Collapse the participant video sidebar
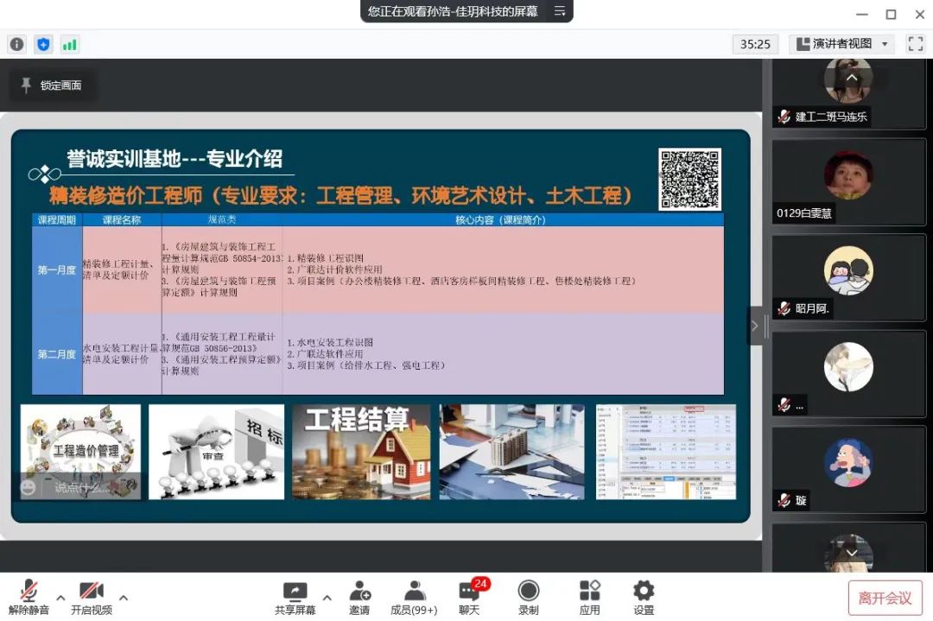 (755, 326)
